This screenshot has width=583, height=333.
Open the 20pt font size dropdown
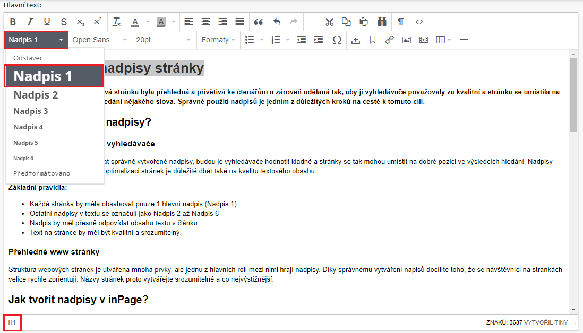point(162,40)
